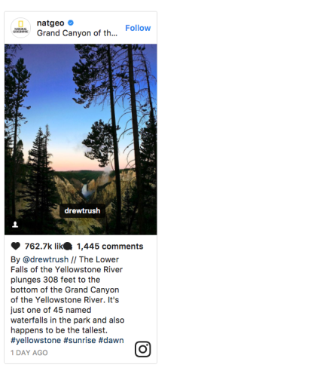Click the drewtrush photo tag label

82,210
